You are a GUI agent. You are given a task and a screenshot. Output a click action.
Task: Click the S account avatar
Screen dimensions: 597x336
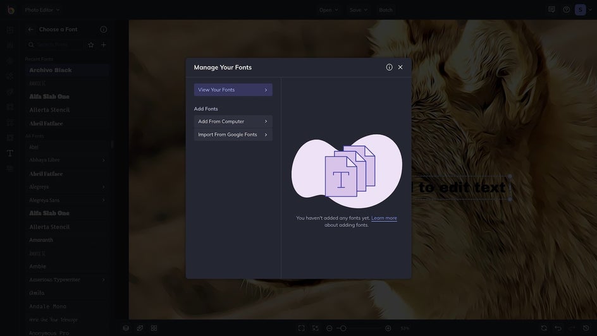(x=581, y=10)
